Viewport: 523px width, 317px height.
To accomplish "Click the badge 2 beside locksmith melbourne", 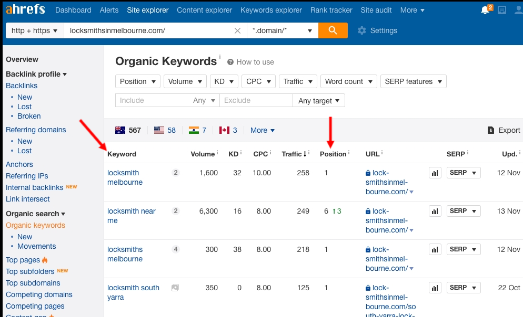I will click(x=176, y=173).
